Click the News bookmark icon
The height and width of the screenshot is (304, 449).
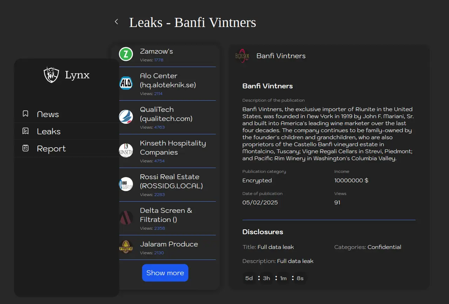pyautogui.click(x=25, y=114)
